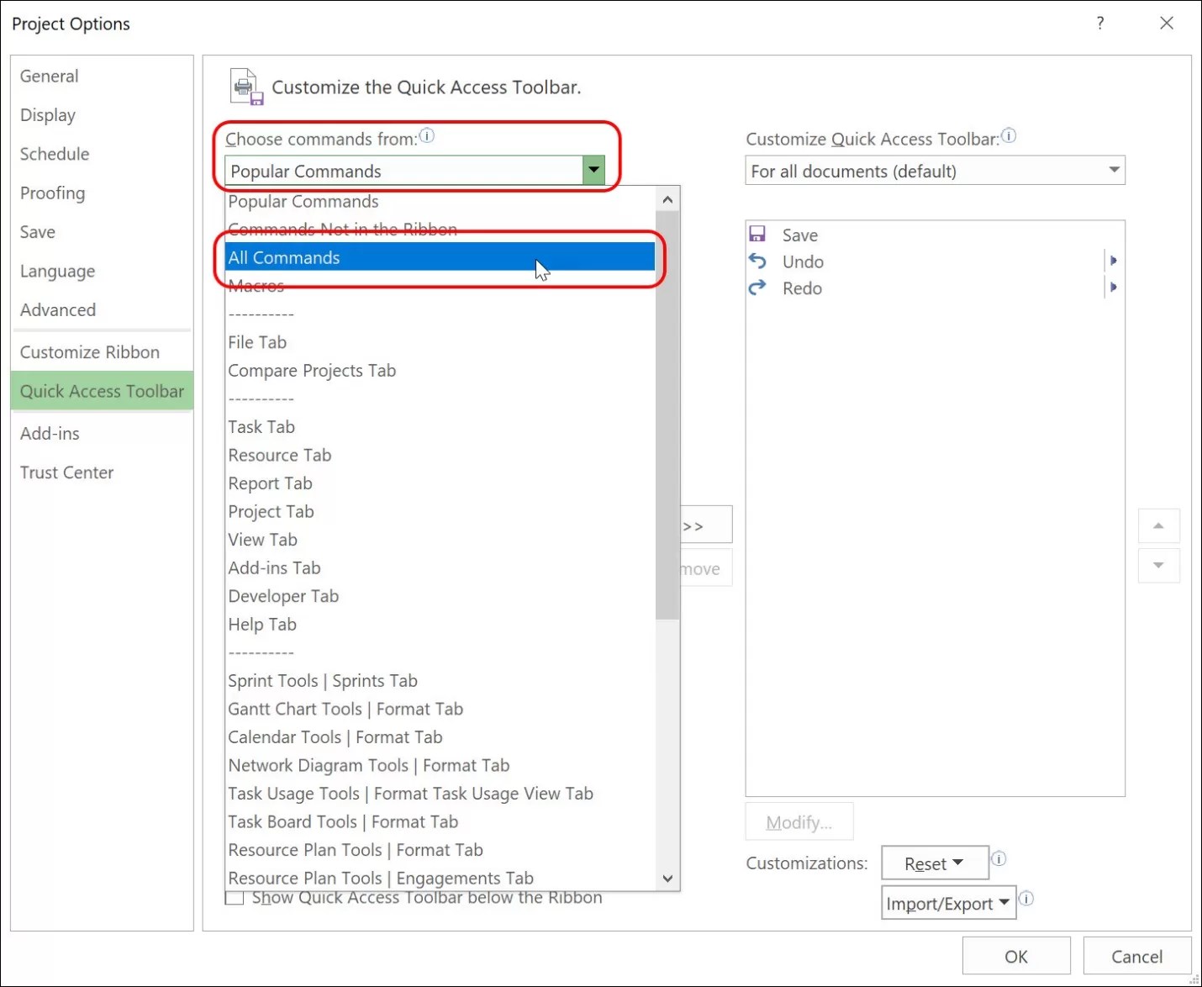Click the Redo icon in the Quick Access list
Viewport: 1202px width, 987px height.
(x=757, y=288)
